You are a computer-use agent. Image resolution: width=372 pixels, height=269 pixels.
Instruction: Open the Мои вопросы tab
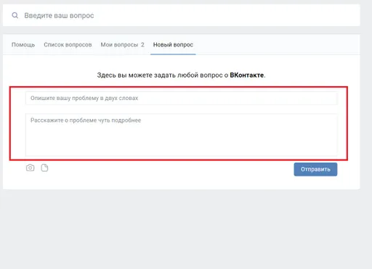pyautogui.click(x=119, y=45)
